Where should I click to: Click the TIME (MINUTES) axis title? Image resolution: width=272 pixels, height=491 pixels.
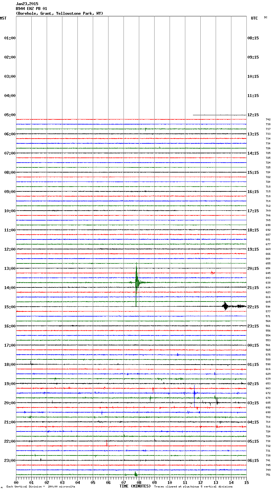(135, 486)
